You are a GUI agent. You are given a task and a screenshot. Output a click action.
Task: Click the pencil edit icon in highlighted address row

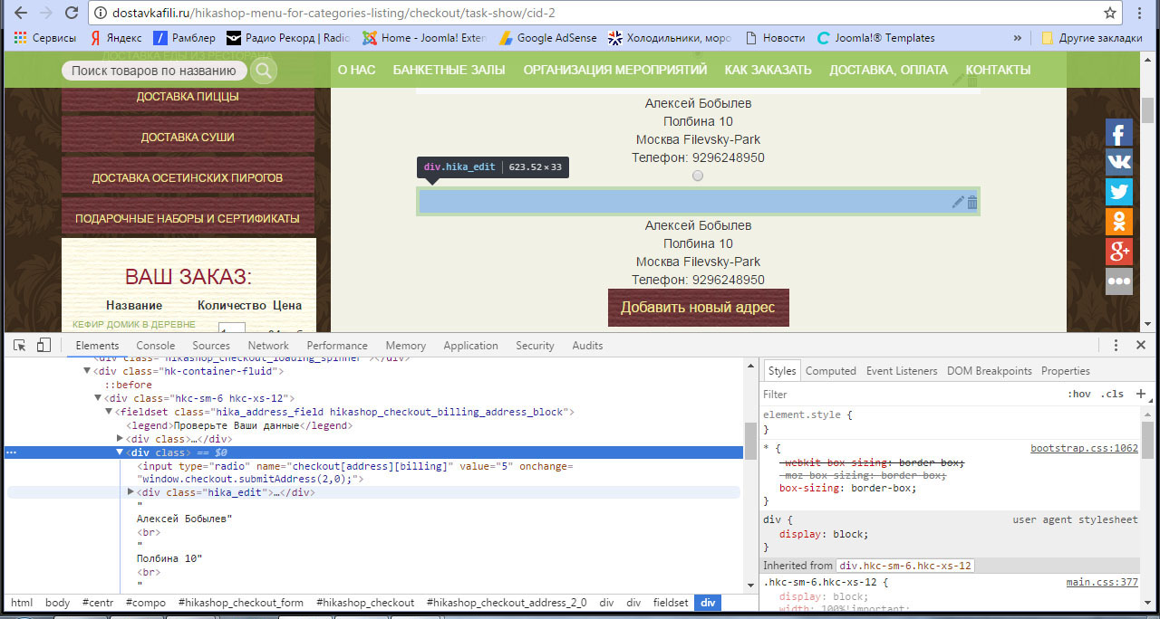coord(958,202)
